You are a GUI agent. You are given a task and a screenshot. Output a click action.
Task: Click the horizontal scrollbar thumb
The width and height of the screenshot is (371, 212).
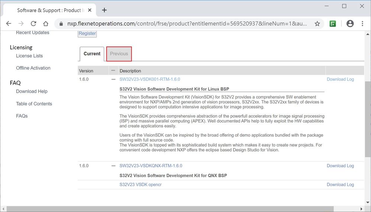click(x=170, y=209)
